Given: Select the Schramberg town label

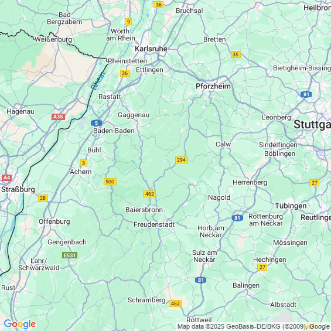Looking at the screenshot, I should pyautogui.click(x=146, y=300).
